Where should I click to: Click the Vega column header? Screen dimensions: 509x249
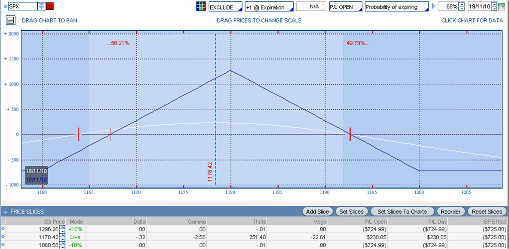coord(297,222)
